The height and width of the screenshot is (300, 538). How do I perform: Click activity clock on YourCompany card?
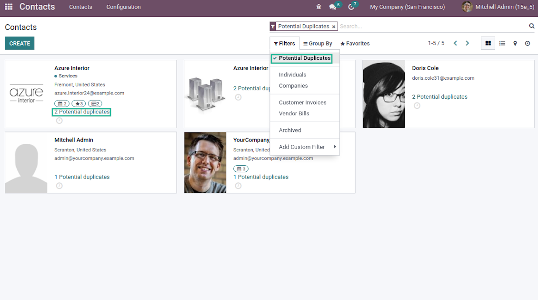coord(238,186)
